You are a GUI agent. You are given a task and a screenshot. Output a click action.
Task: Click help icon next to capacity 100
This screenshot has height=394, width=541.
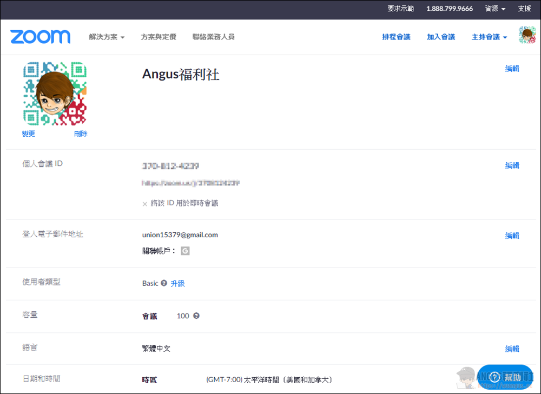196,316
